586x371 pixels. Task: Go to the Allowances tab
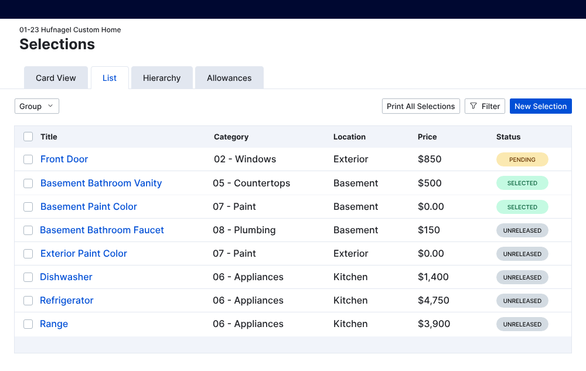pos(229,78)
